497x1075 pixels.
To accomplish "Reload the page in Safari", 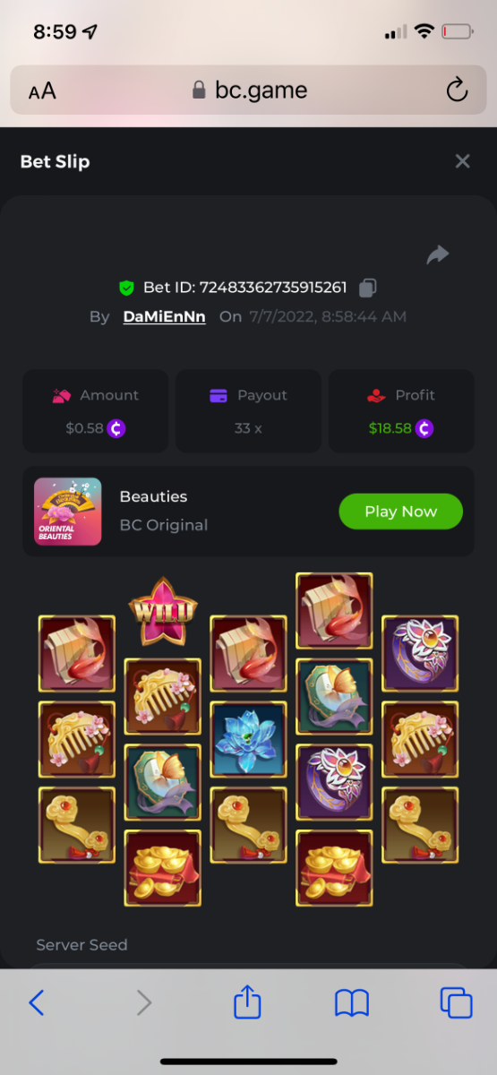I will 457,90.
